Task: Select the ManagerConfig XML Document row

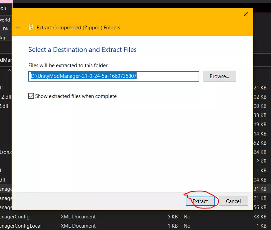Action: 15,217
